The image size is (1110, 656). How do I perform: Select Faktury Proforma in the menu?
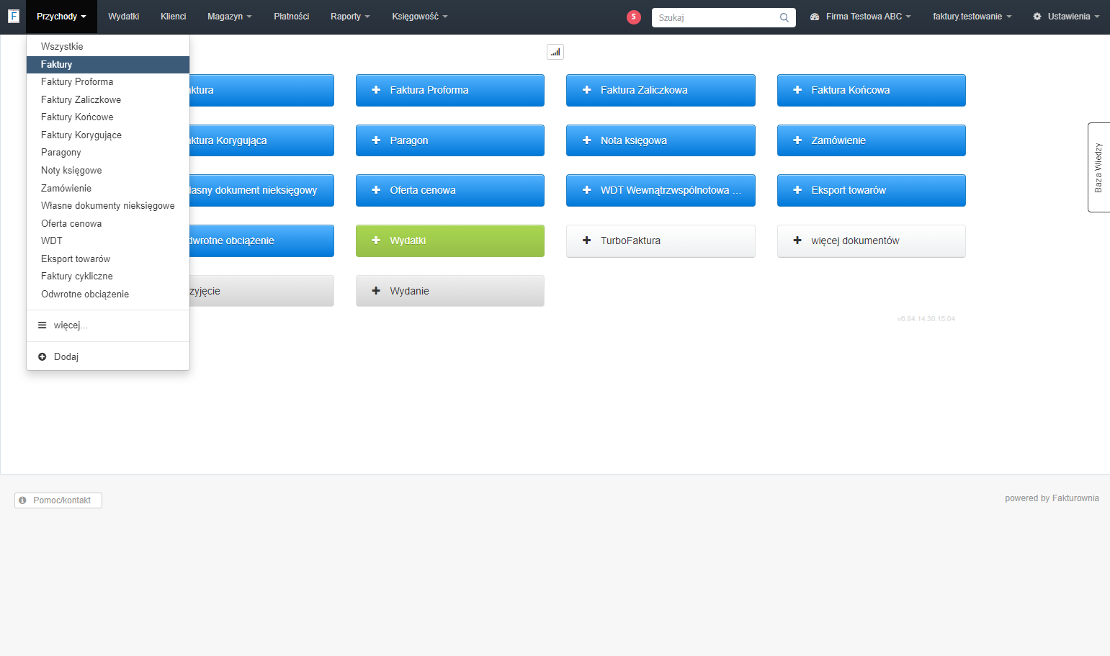[108, 82]
